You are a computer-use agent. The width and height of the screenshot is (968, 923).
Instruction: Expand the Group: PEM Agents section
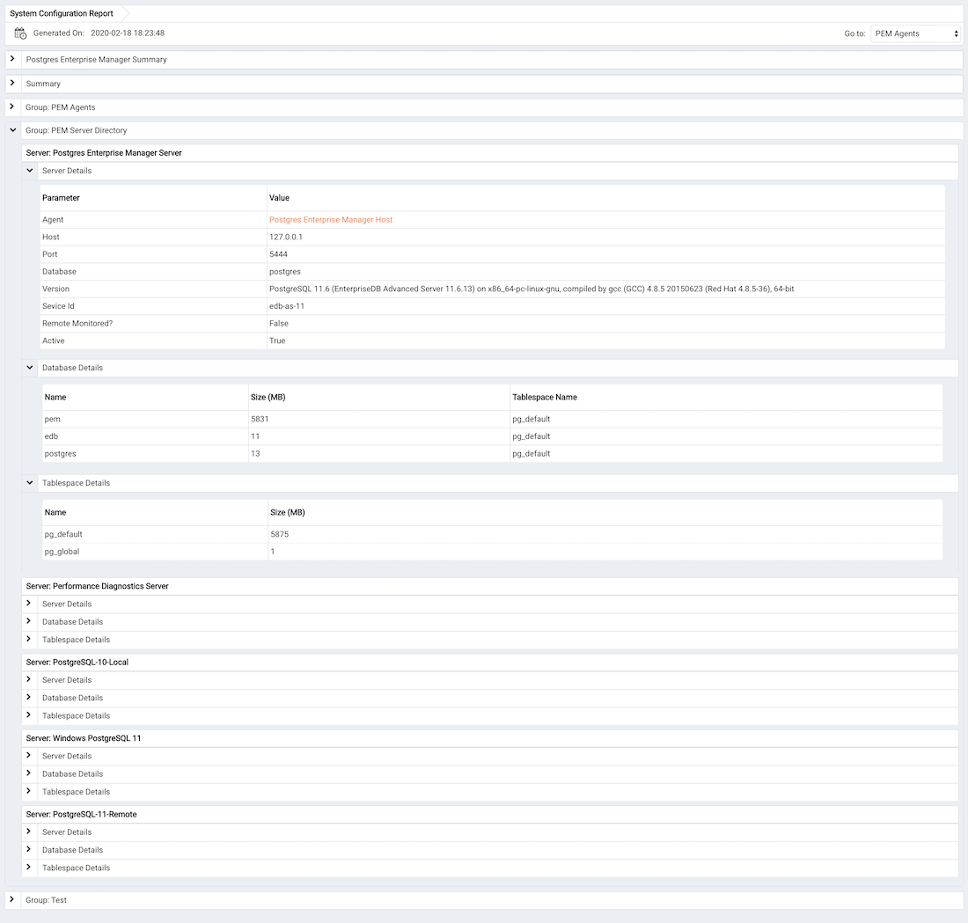click(x=11, y=106)
